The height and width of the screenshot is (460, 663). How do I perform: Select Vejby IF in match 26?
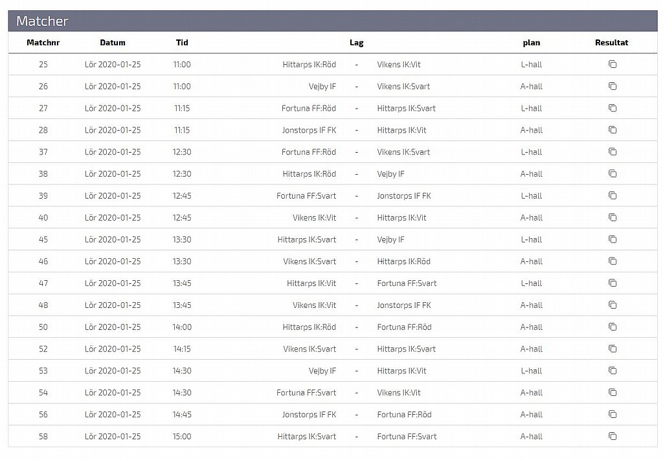coord(322,87)
